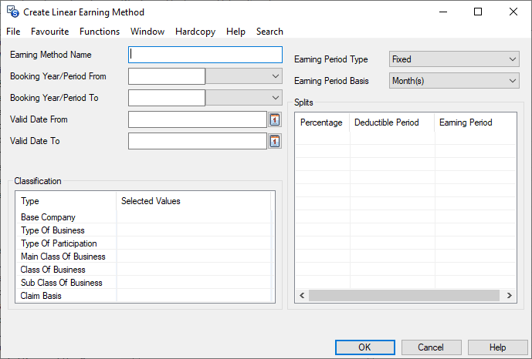The image size is (532, 359).
Task: Minimize the Create Linear Earning Method window
Action: pyautogui.click(x=442, y=12)
